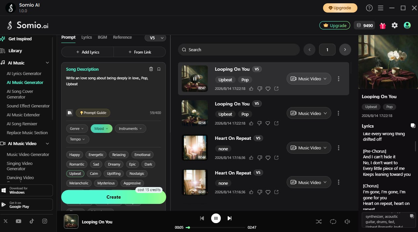The height and width of the screenshot is (232, 418).
Task: Open the user profile avatar
Action: (x=407, y=25)
